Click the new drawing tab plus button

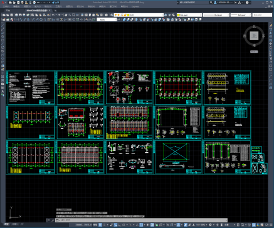click(x=55, y=11)
